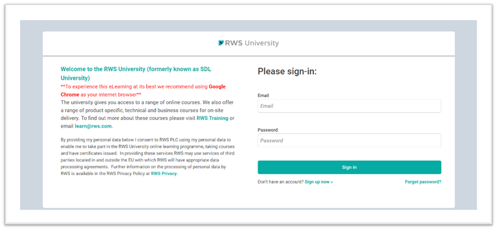This screenshot has width=497, height=230.
Task: Click the Password label above the field
Action: point(268,130)
